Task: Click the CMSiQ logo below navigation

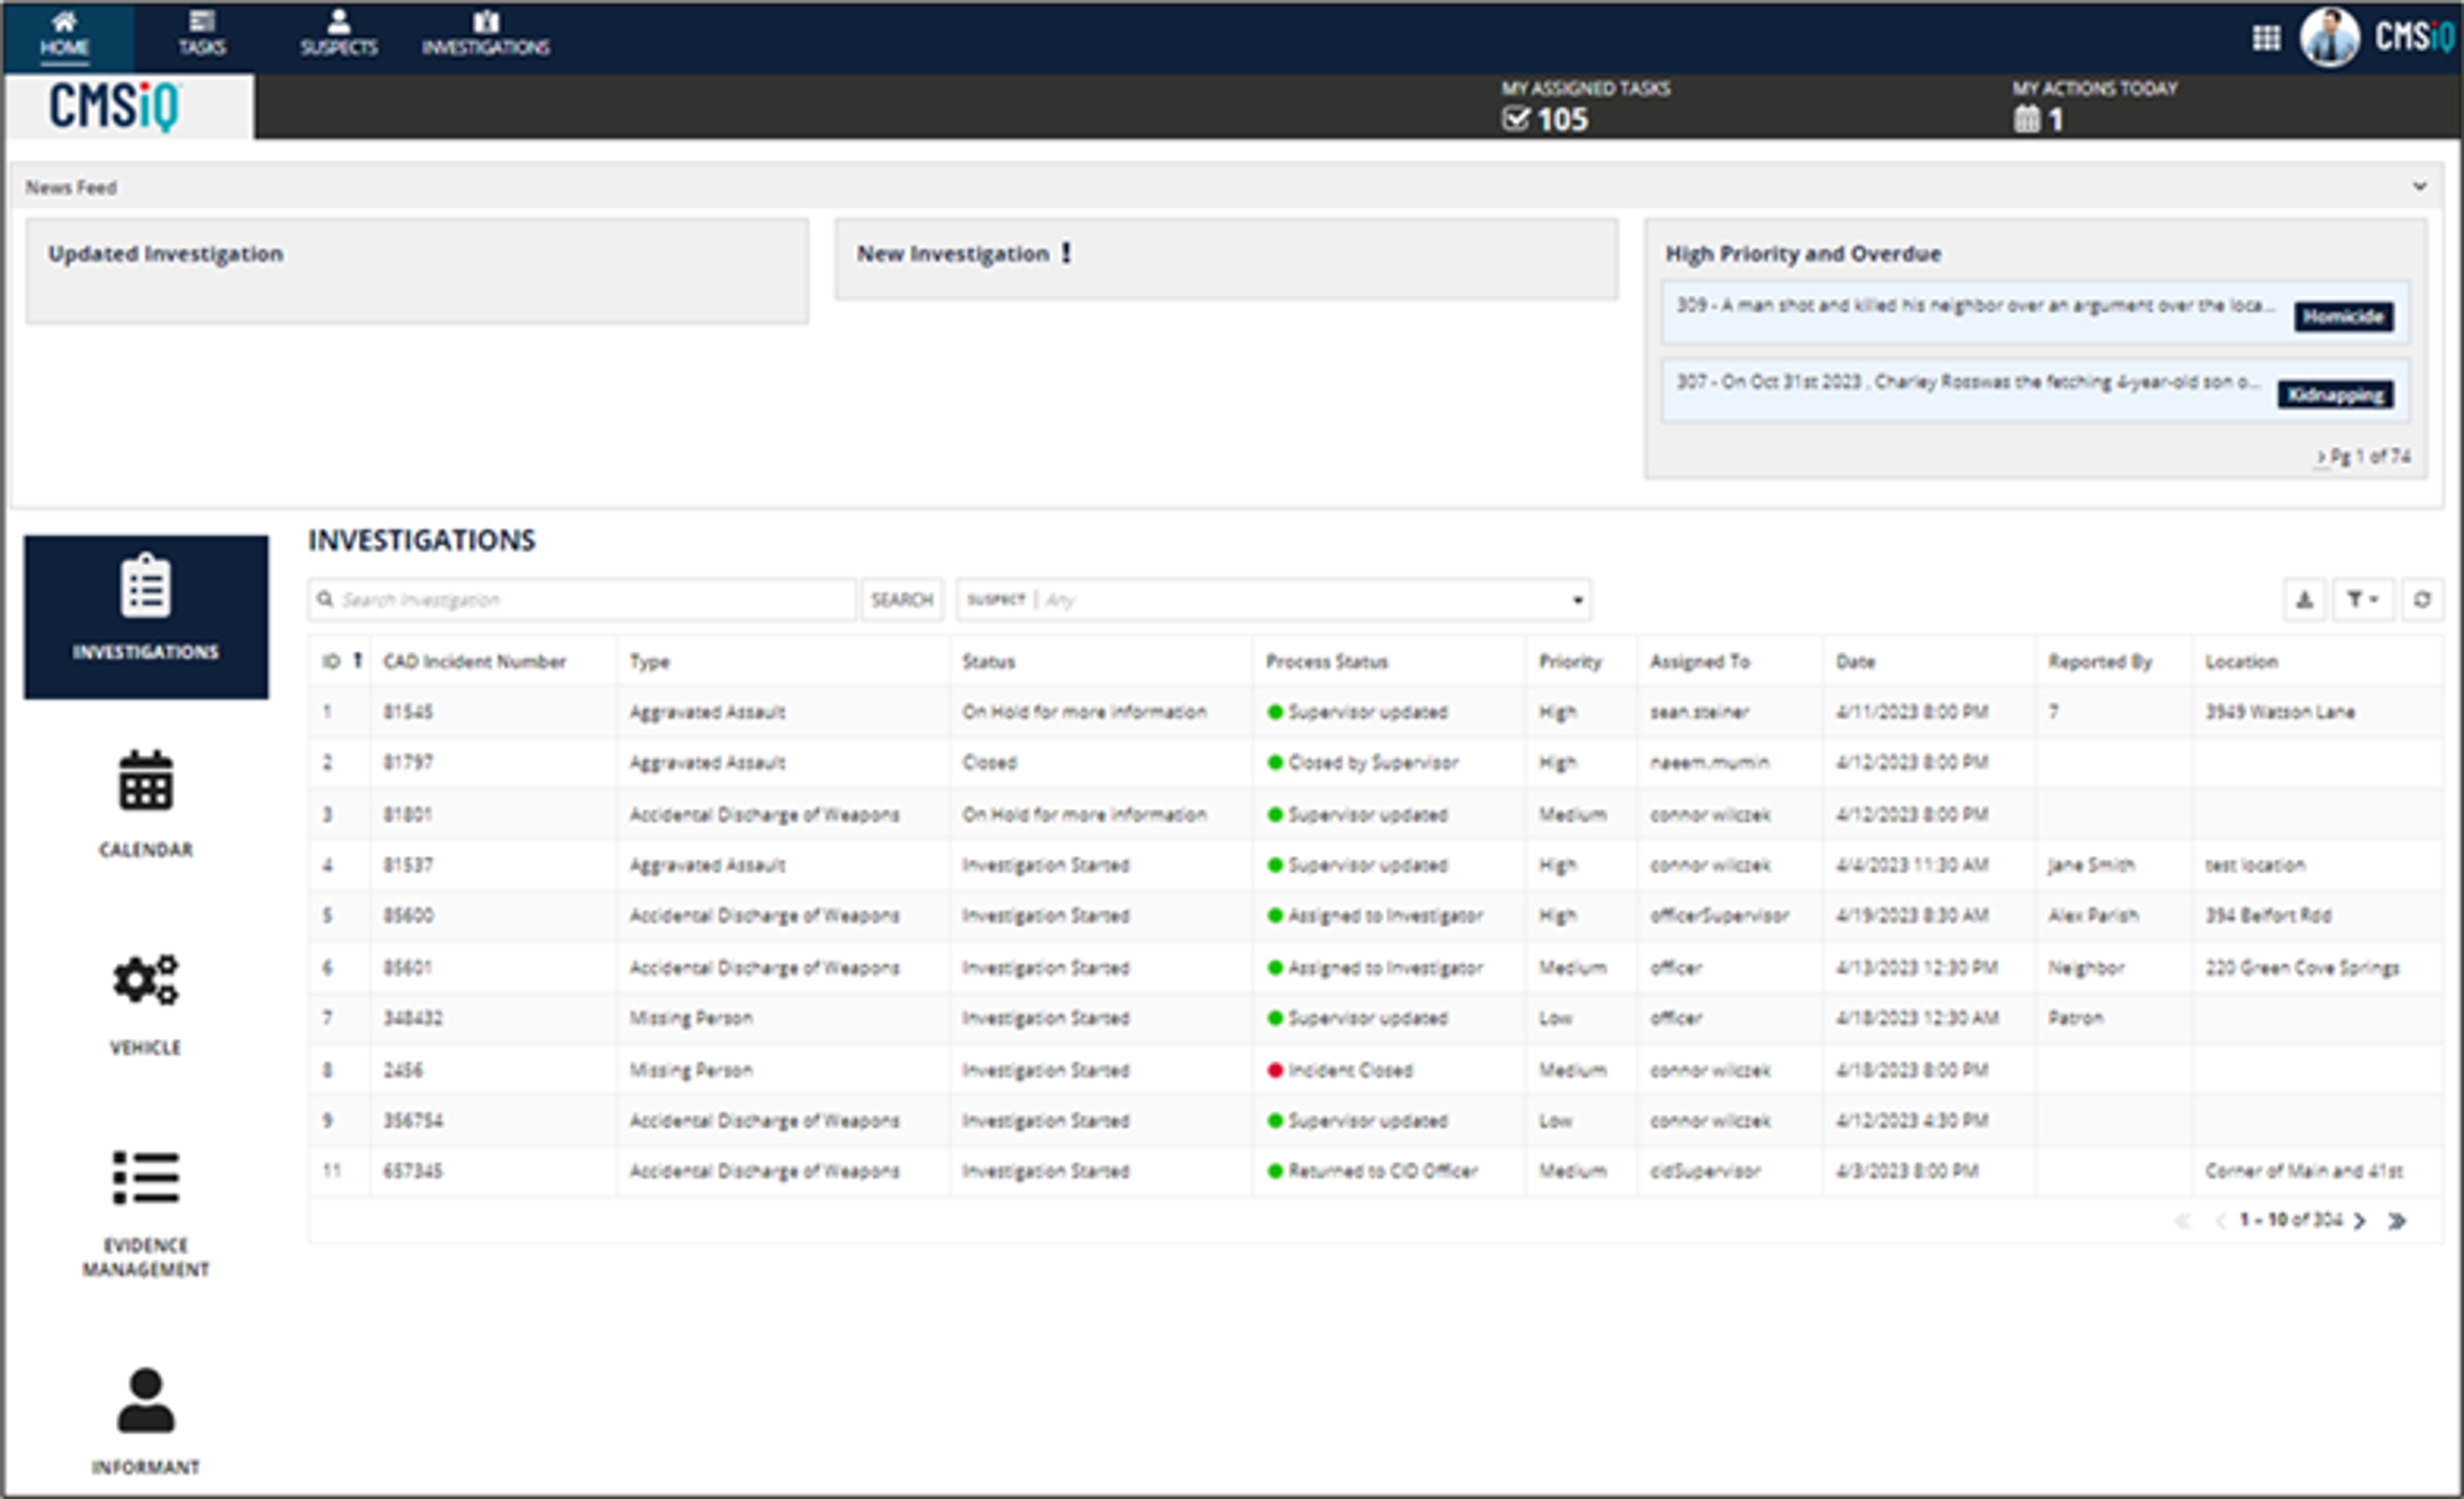Action: pos(115,106)
